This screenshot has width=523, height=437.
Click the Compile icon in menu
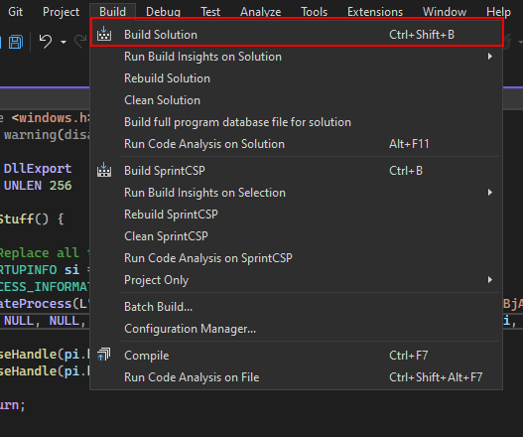tap(104, 355)
